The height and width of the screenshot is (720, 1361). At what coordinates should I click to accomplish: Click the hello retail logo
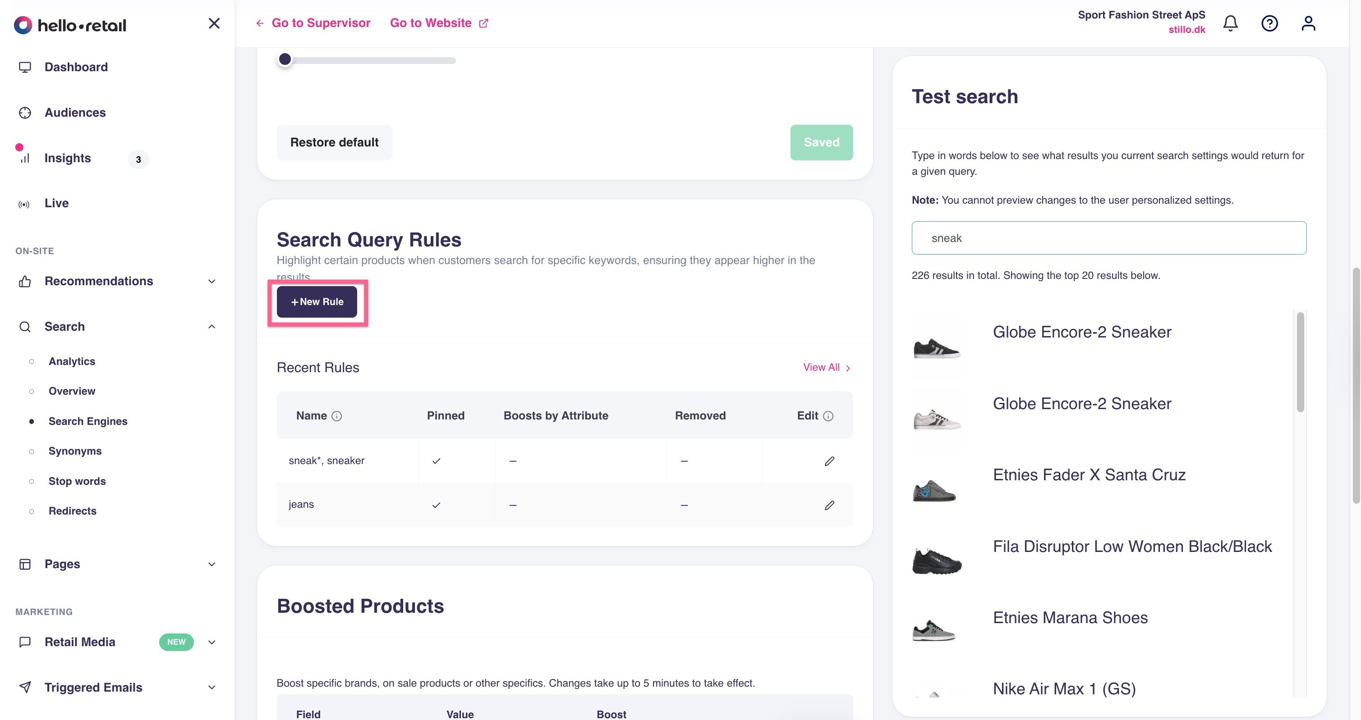tap(70, 25)
